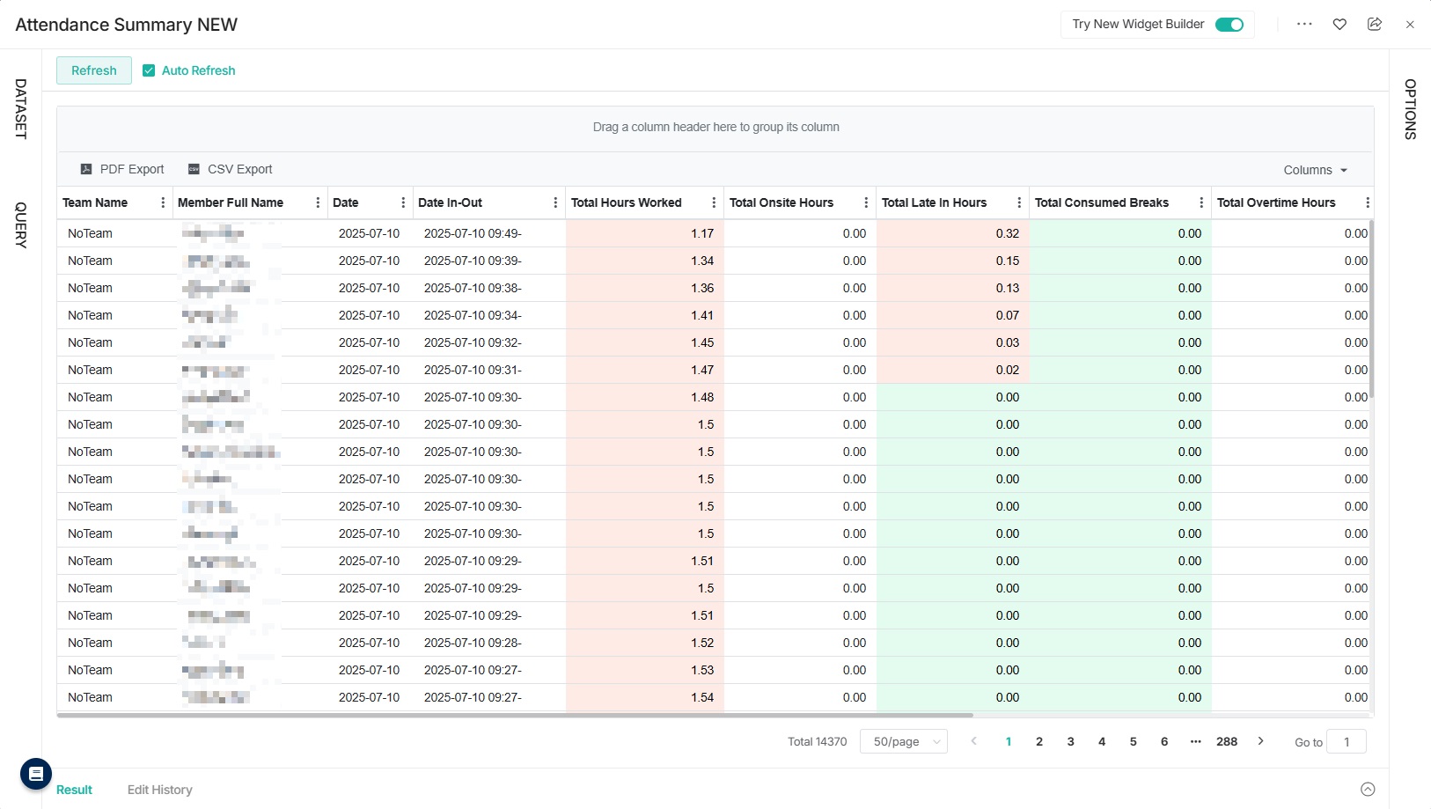1431x809 pixels.
Task: Click the share icon in header
Action: (x=1375, y=25)
